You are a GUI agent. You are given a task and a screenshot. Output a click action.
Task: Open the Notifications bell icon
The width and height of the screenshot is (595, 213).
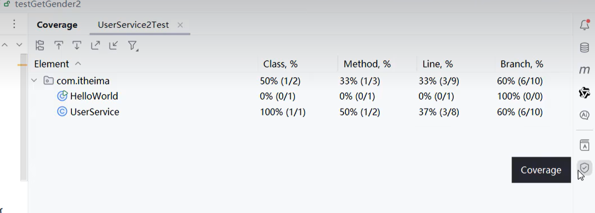click(584, 25)
